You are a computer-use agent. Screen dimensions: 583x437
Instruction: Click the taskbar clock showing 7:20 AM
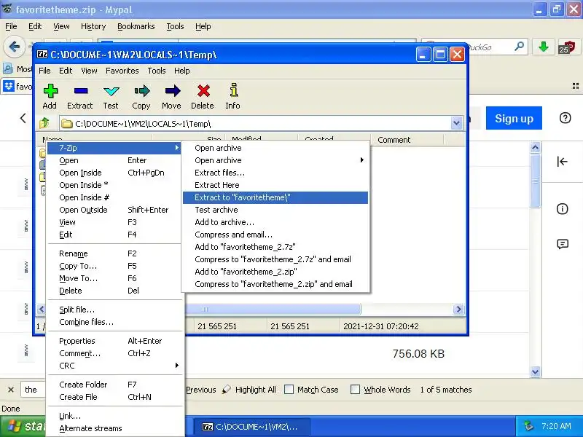pyautogui.click(x=556, y=426)
